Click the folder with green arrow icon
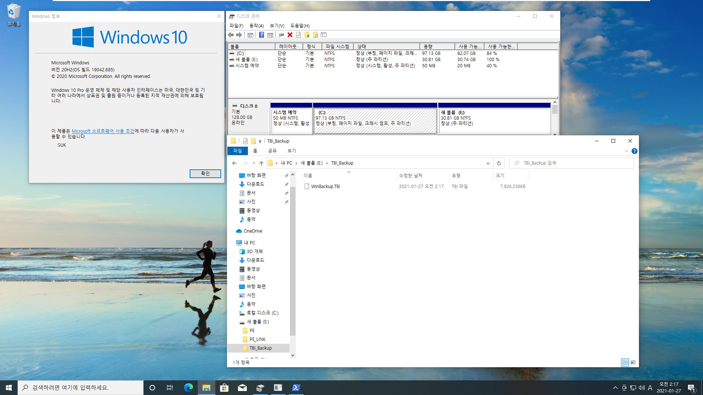The image size is (703, 395). (307, 35)
